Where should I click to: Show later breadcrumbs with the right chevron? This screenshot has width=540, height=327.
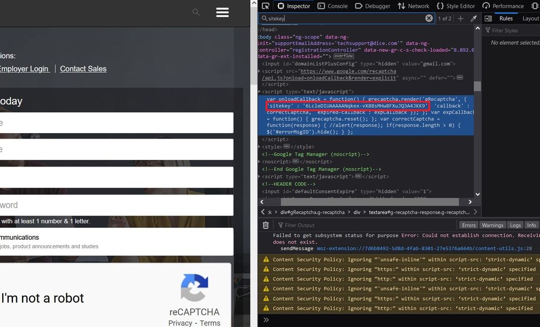pyautogui.click(x=476, y=212)
